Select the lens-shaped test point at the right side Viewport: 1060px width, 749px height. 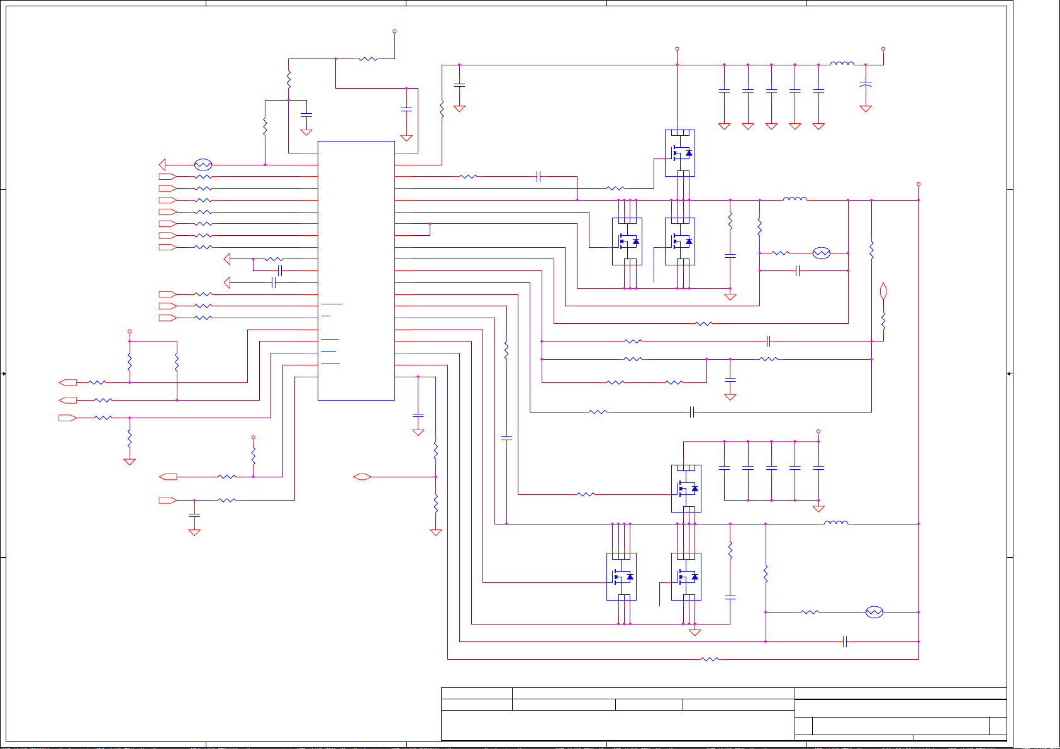(x=883, y=291)
